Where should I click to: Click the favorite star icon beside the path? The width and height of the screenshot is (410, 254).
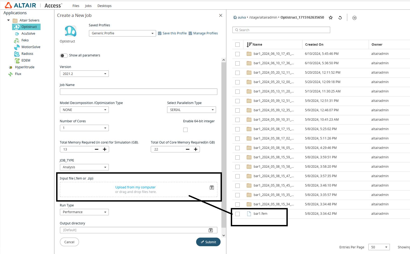pyautogui.click(x=331, y=18)
